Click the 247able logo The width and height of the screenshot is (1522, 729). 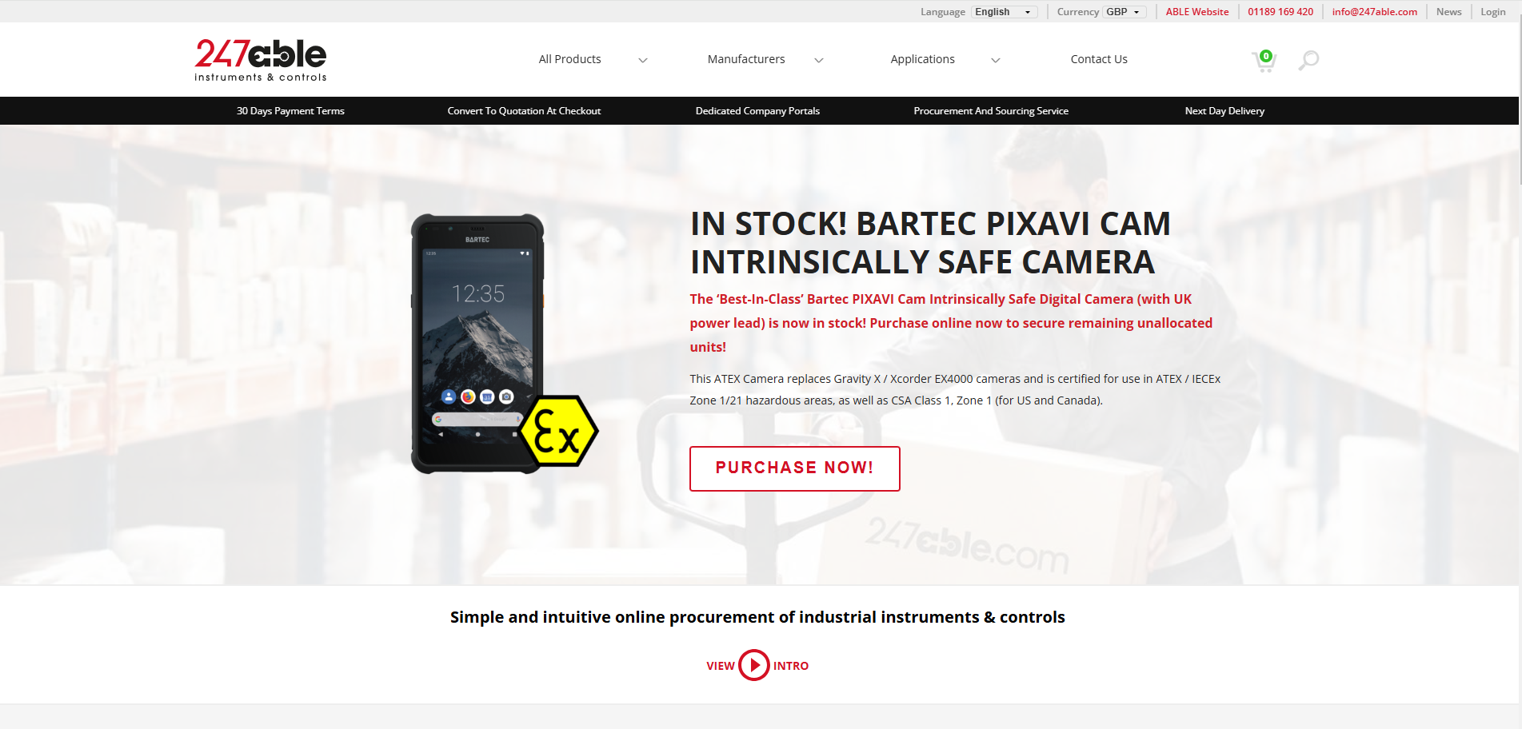tap(261, 60)
